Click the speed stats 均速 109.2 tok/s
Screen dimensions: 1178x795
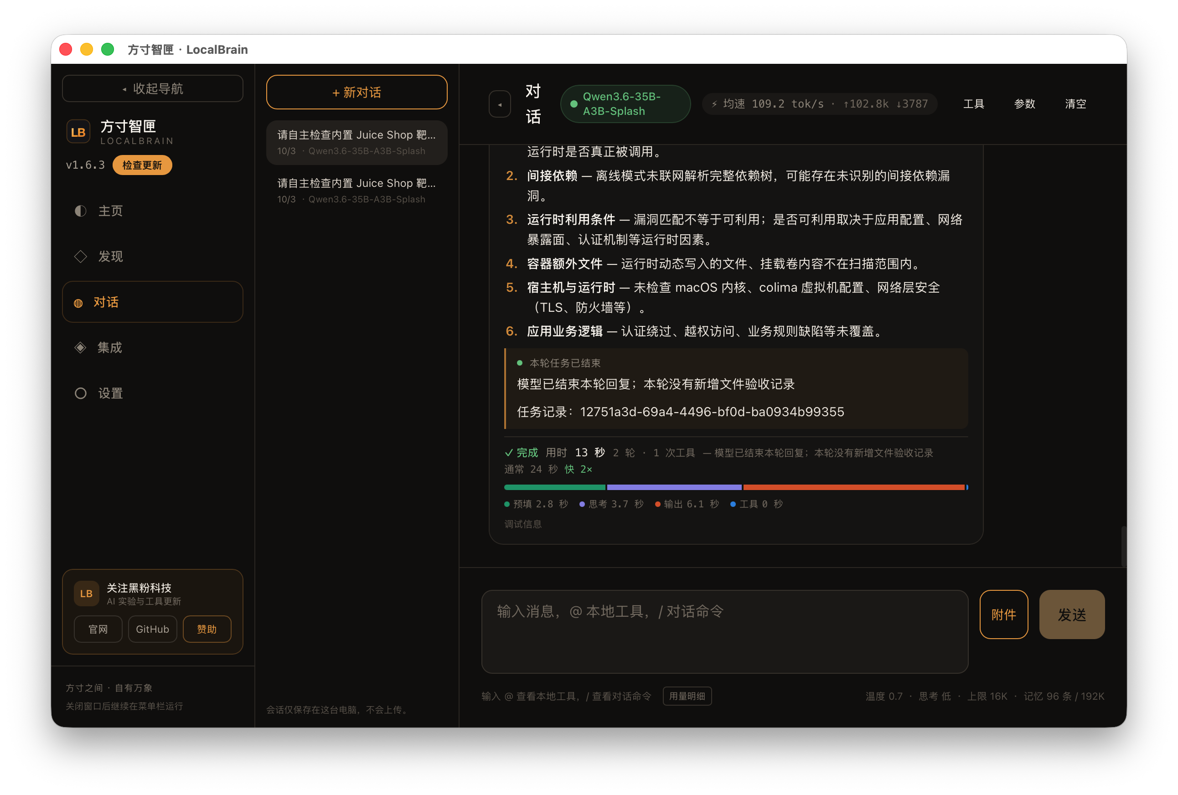820,104
